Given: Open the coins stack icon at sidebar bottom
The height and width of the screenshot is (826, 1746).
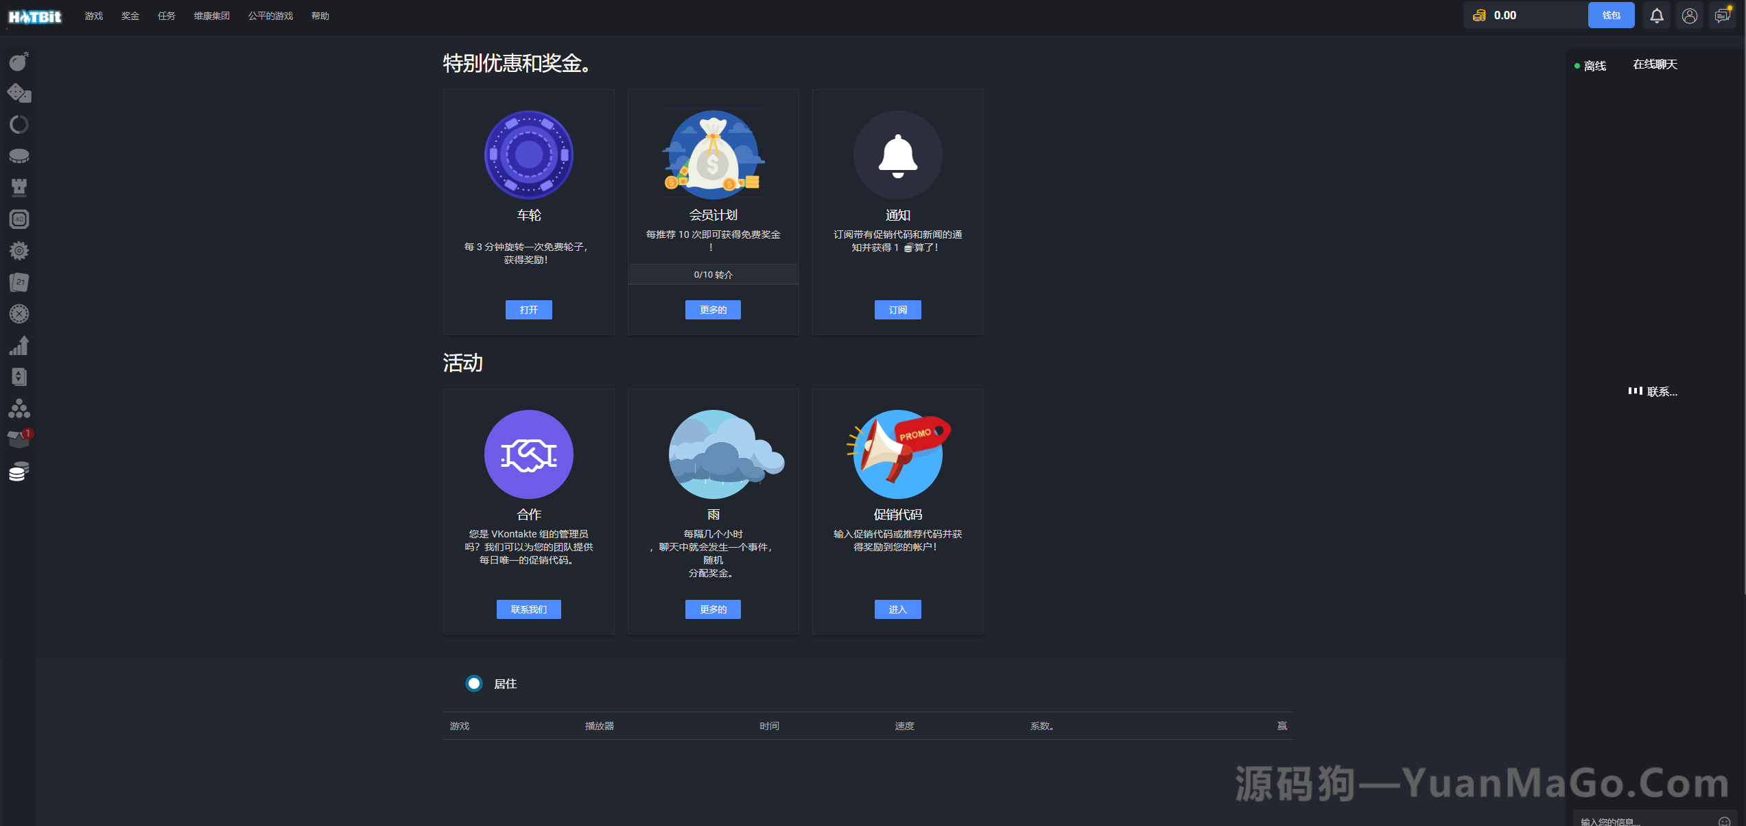Looking at the screenshot, I should (19, 472).
